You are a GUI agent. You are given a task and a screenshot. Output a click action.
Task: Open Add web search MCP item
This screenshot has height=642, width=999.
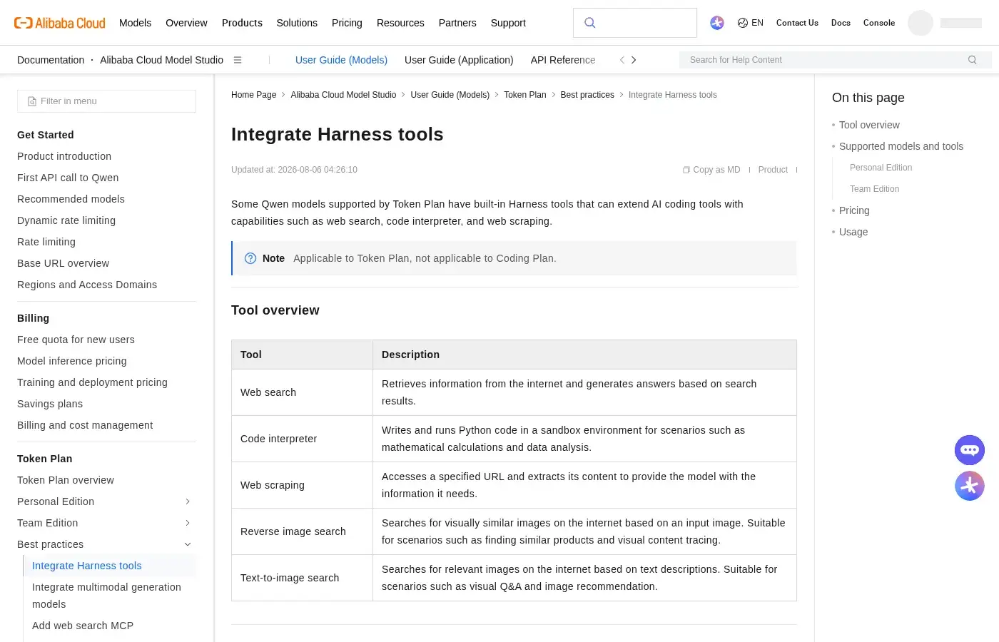(83, 626)
